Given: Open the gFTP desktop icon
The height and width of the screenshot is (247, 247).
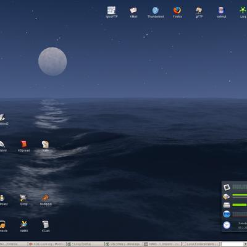Looking at the screenshot, I should pos(199,12).
